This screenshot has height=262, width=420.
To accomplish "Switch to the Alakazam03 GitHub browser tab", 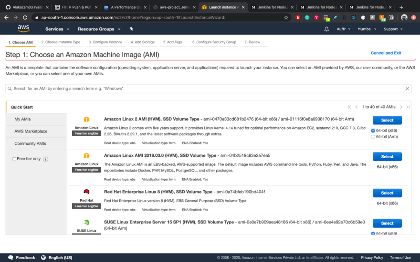I will 27,7.
